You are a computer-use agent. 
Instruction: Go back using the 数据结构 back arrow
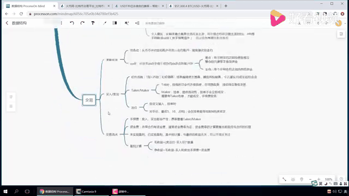coord(7,23)
